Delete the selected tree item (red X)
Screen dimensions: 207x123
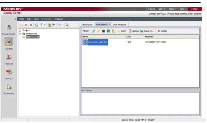point(31,25)
